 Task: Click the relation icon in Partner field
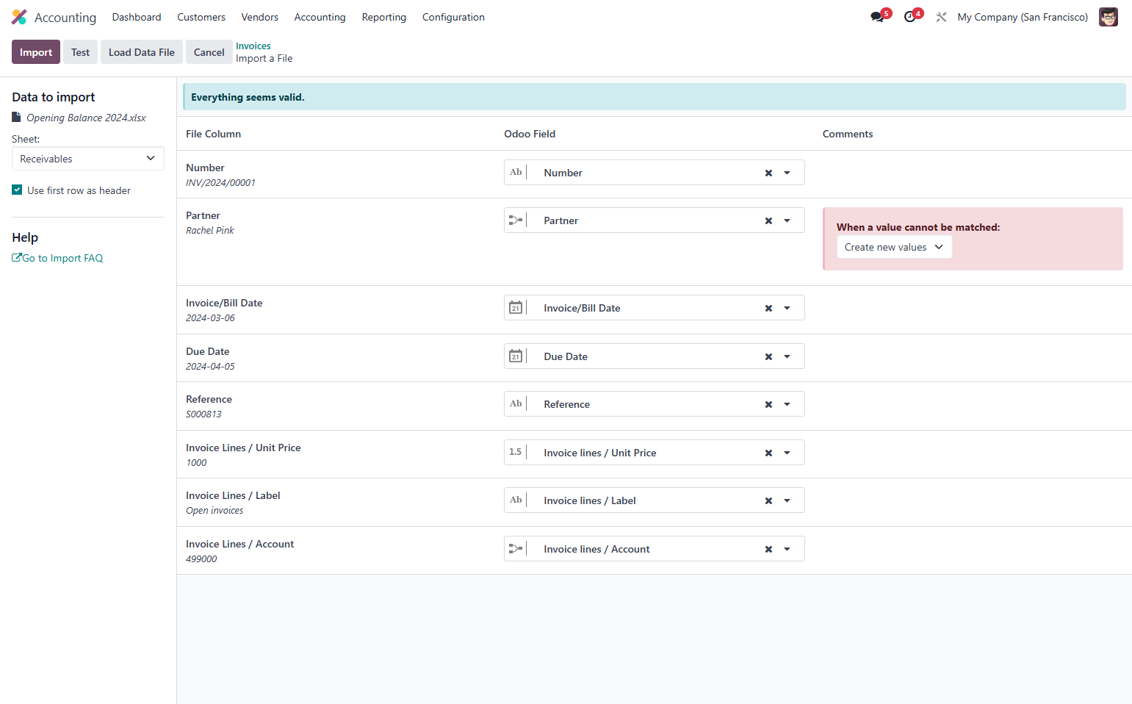(x=516, y=220)
